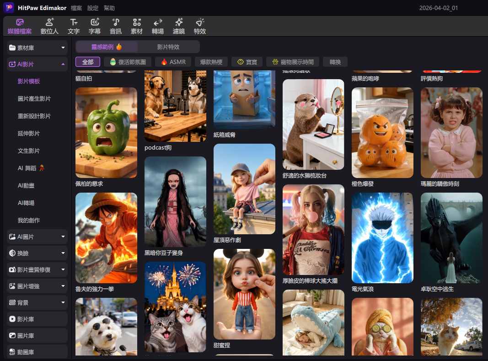This screenshot has width=488, height=361.
Task: Switch to the 影片特效 tab
Action: (x=168, y=47)
